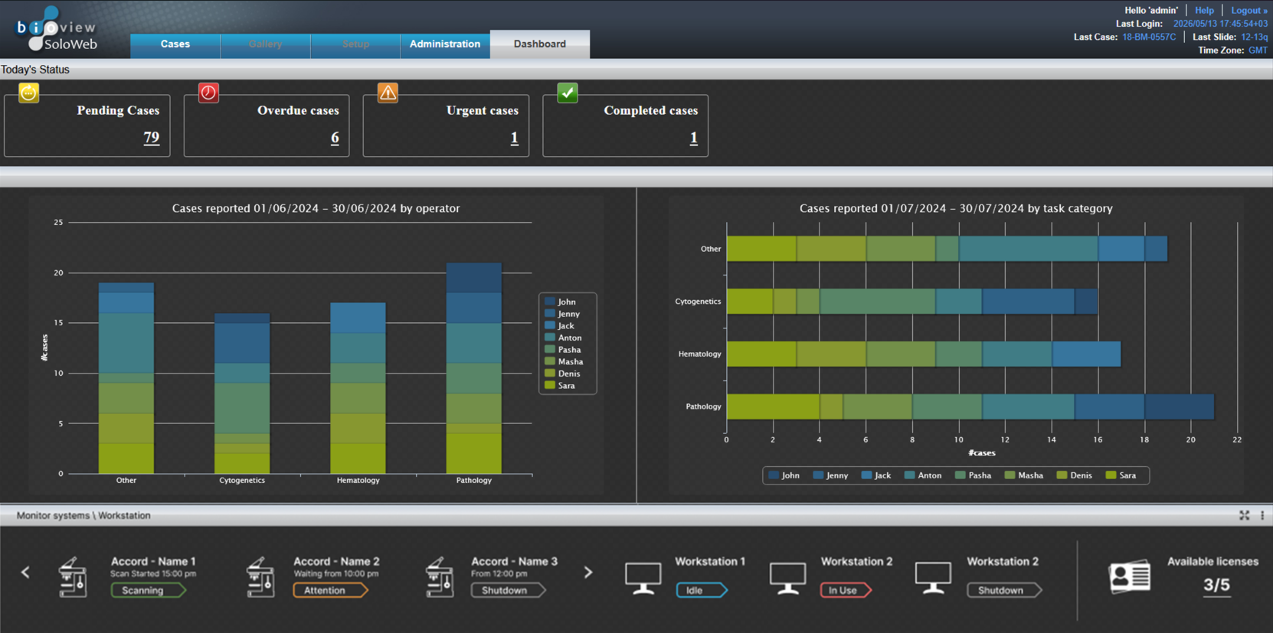Viewport: 1273px width, 633px height.
Task: Click the Available licenses ID card icon
Action: click(1130, 576)
